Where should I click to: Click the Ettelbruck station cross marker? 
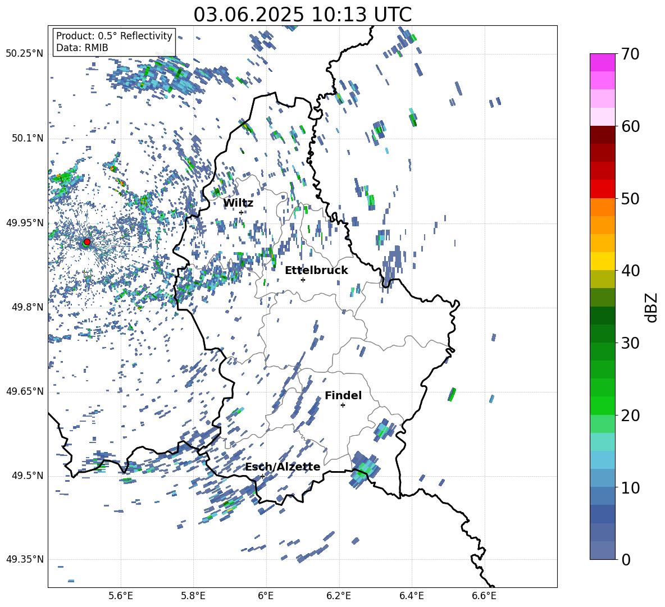[303, 280]
